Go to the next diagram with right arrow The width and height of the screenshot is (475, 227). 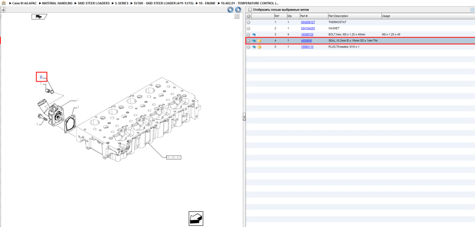238,9
